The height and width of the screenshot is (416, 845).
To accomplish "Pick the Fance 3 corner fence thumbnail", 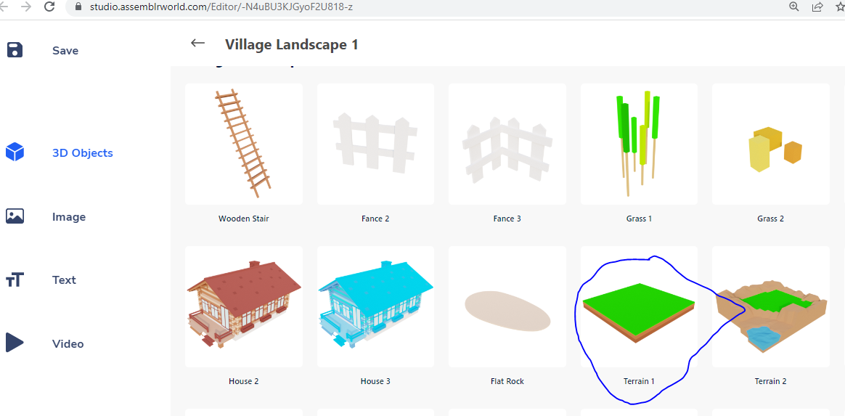I will click(x=507, y=144).
